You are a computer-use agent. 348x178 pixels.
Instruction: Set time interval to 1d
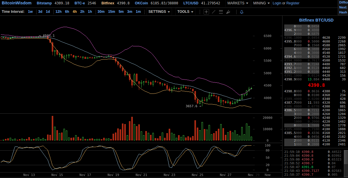[48, 12]
